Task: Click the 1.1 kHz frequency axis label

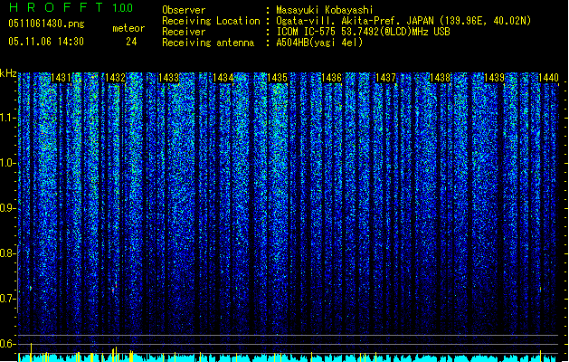Action: (8, 118)
